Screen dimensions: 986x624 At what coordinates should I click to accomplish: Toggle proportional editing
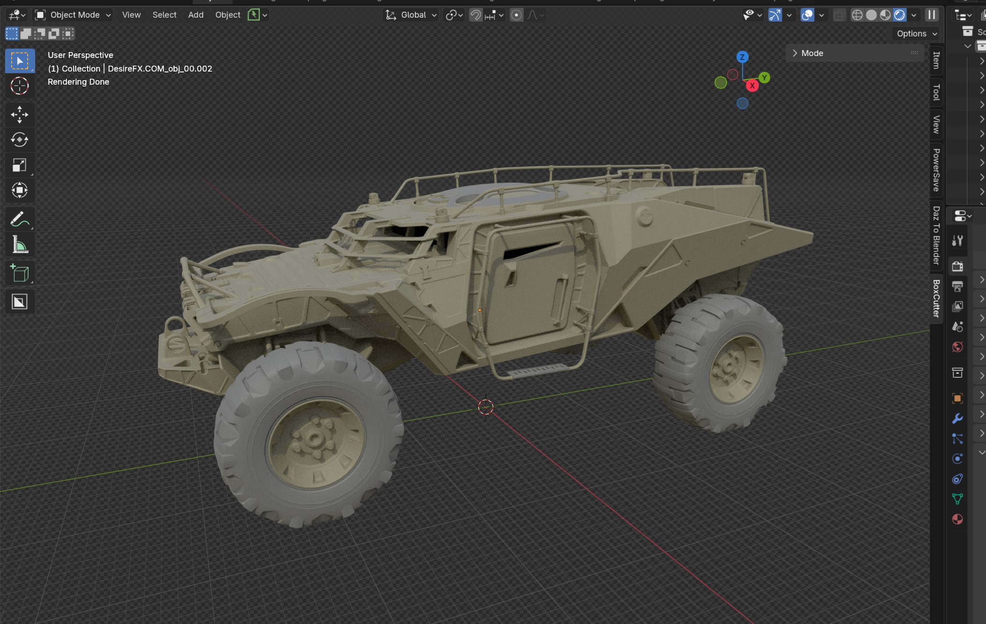click(516, 15)
